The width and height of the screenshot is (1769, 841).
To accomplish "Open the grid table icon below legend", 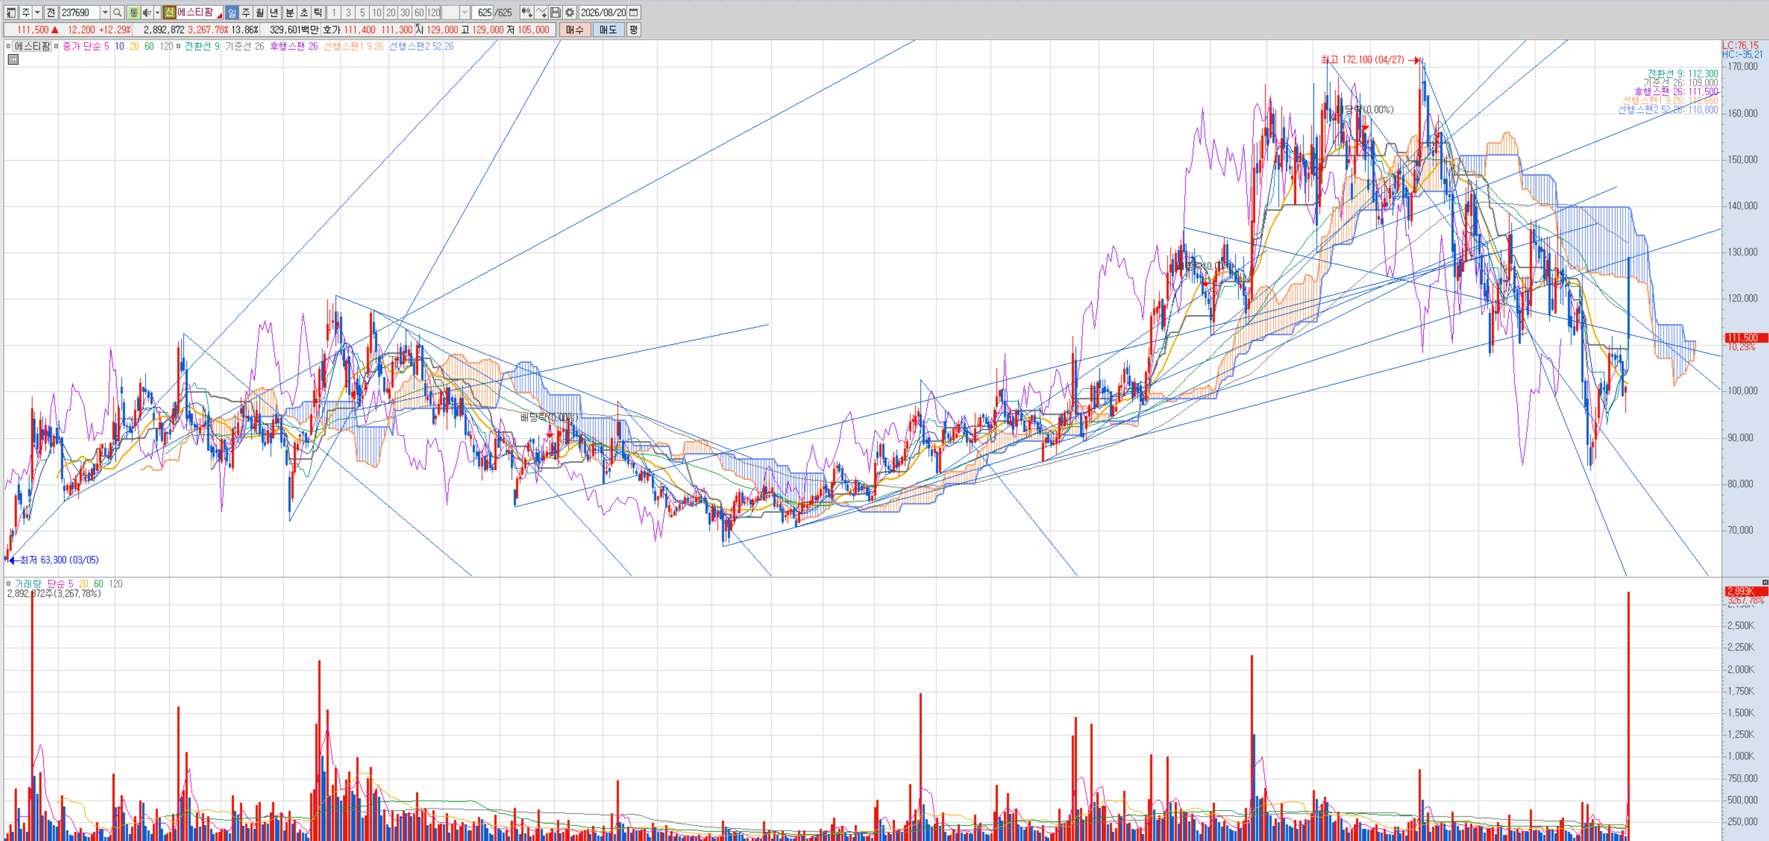I will 13,60.
